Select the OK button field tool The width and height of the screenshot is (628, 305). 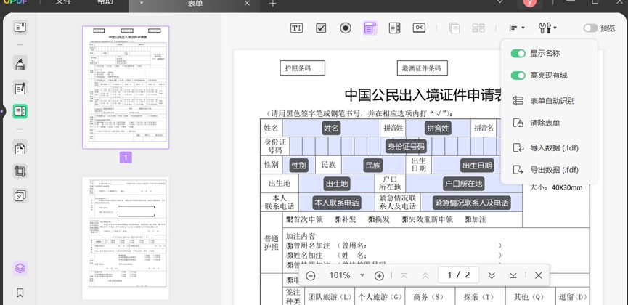click(x=419, y=28)
